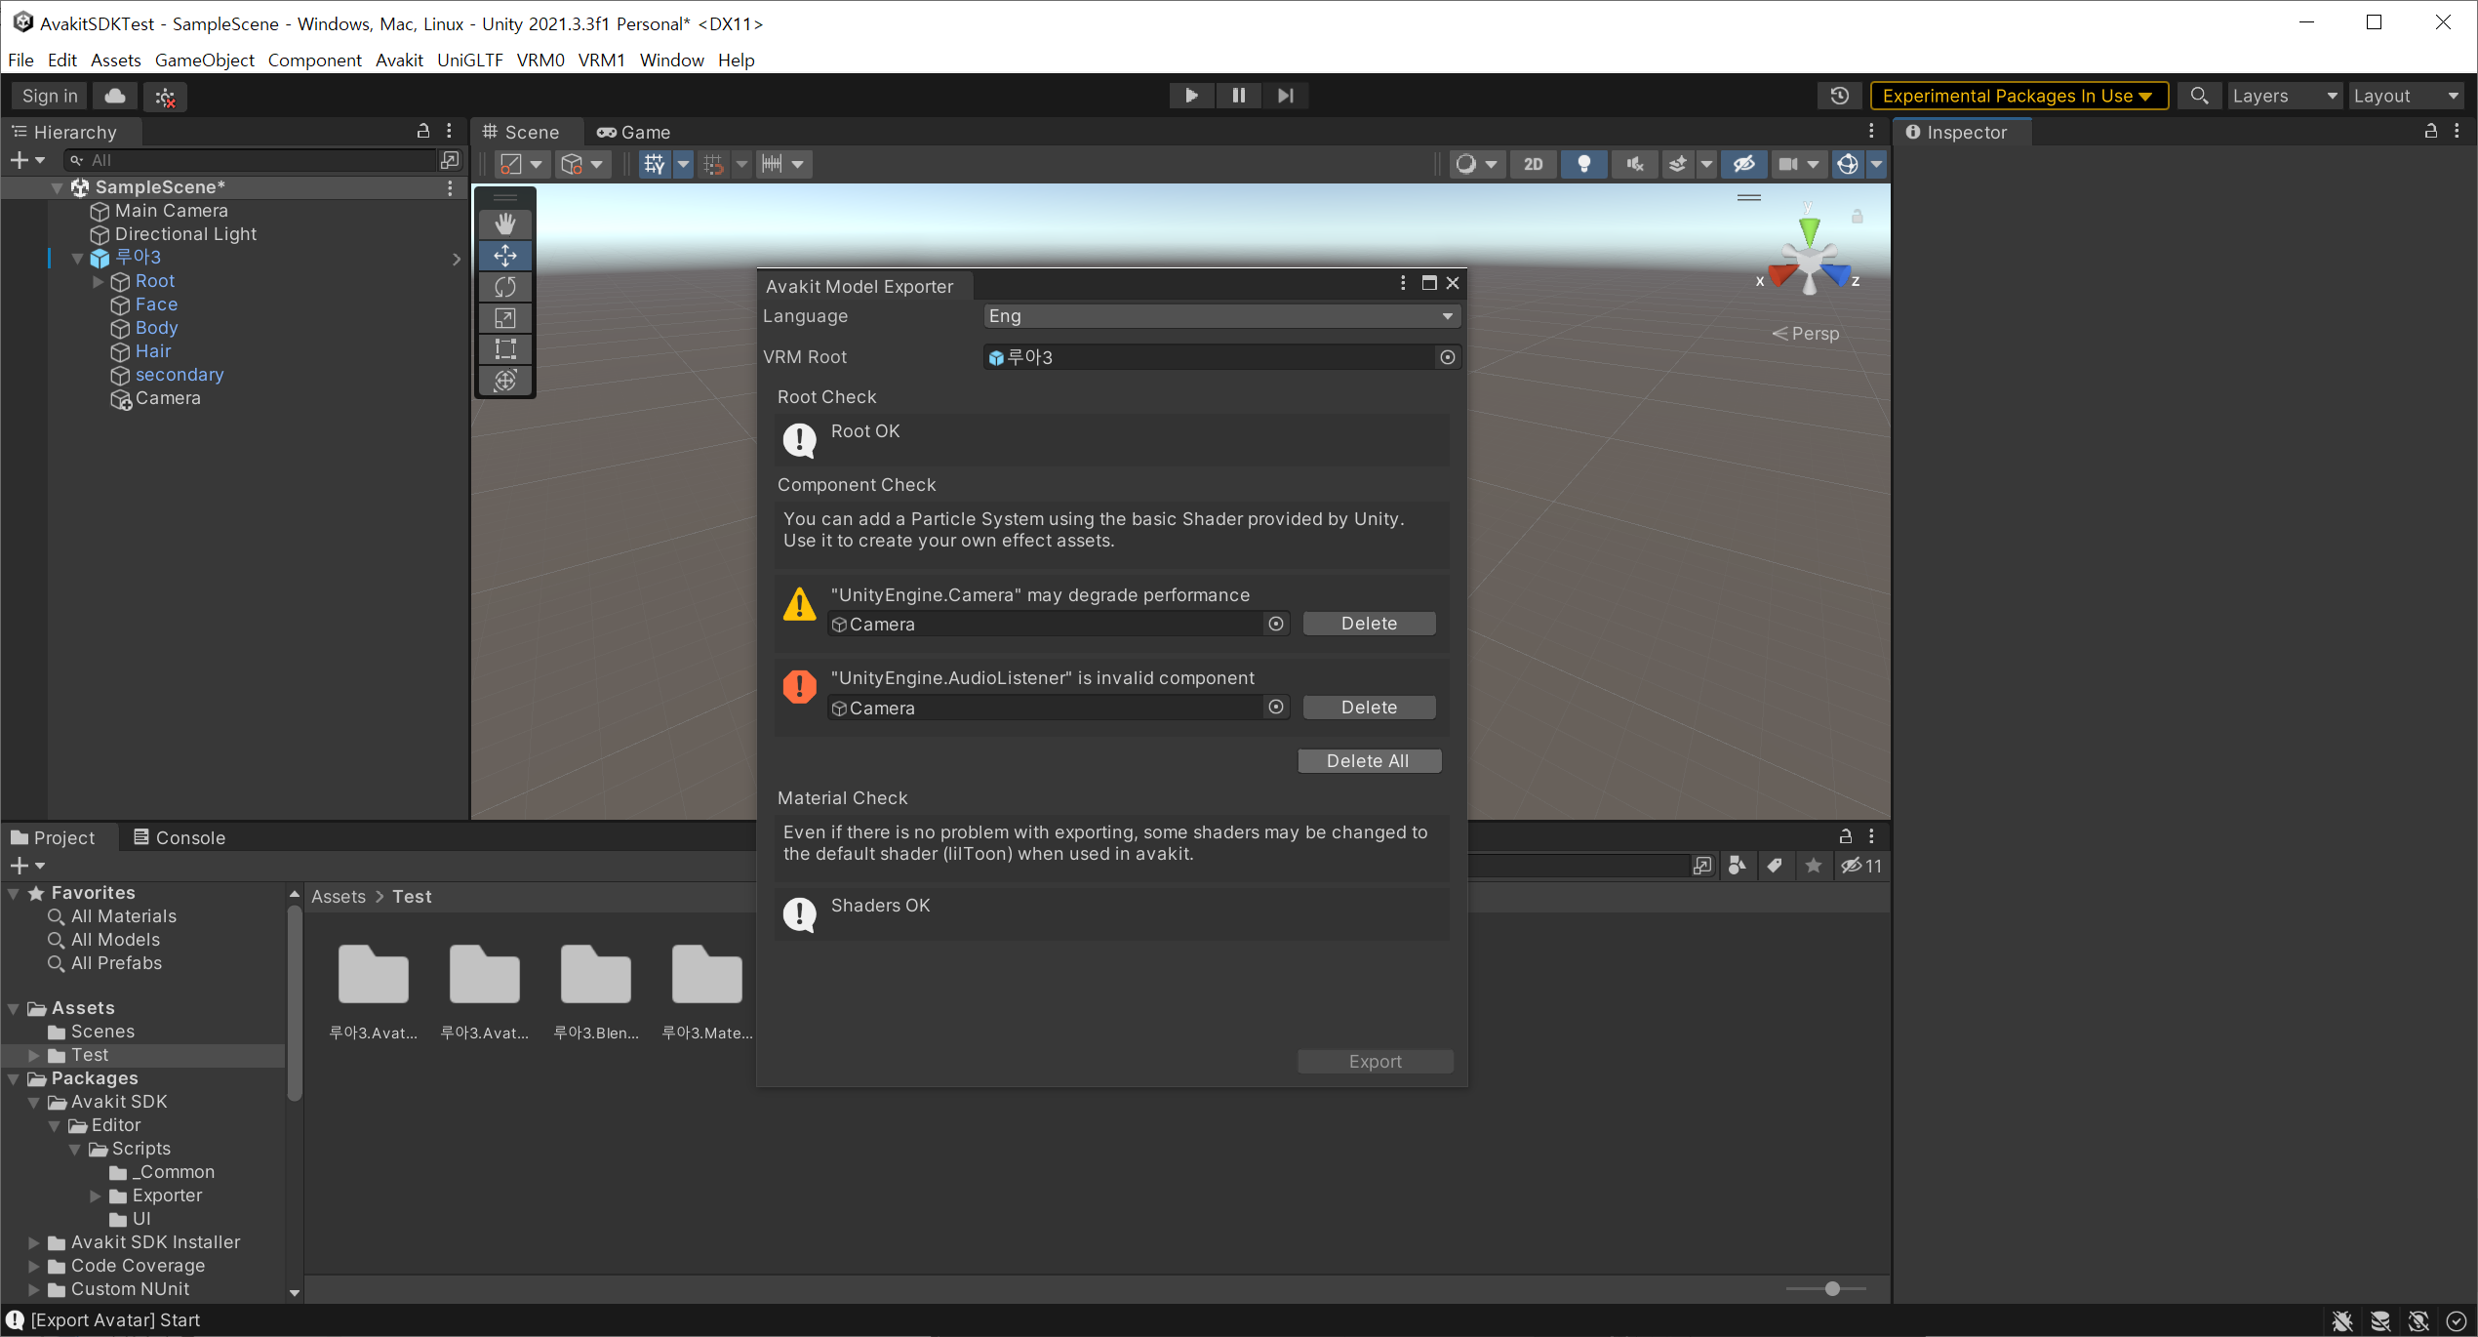Click the Delete All button
The width and height of the screenshot is (2478, 1337).
tap(1369, 760)
